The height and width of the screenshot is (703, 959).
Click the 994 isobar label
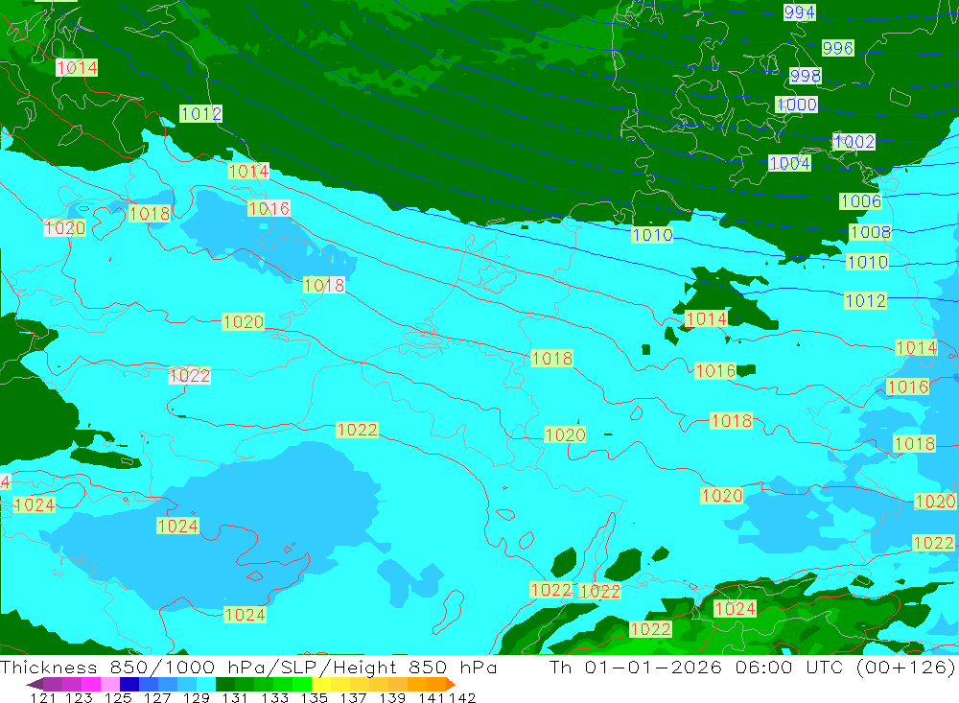point(800,12)
